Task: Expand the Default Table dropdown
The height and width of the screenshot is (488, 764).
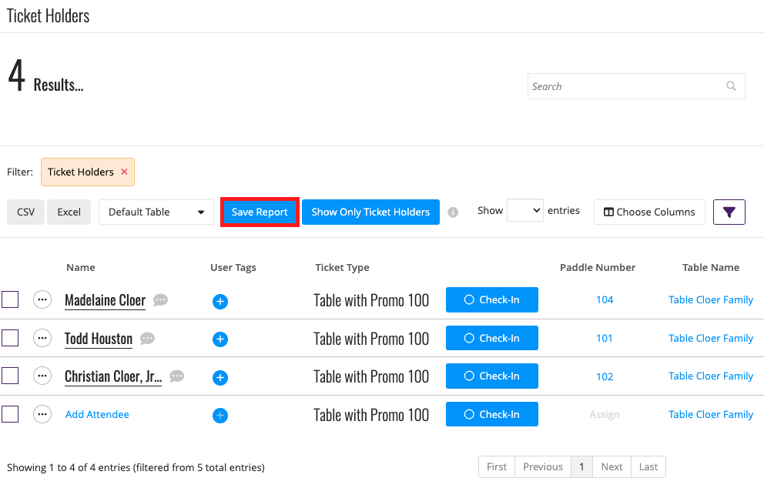Action: 156,212
